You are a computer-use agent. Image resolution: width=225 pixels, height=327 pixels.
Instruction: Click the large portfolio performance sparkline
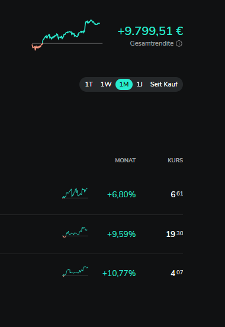(67, 35)
